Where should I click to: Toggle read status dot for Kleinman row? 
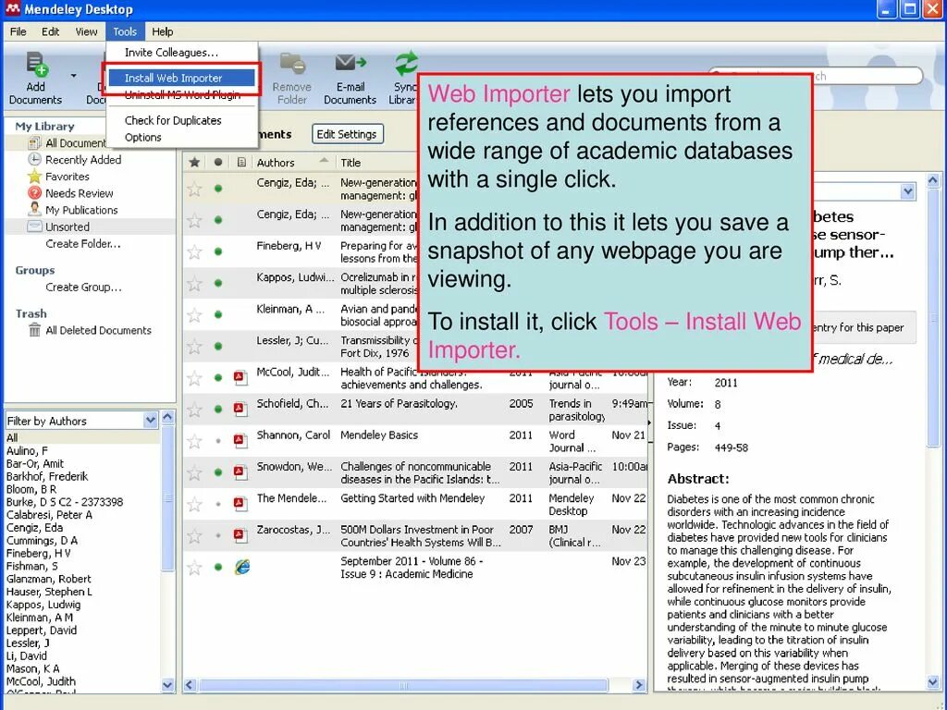[218, 314]
